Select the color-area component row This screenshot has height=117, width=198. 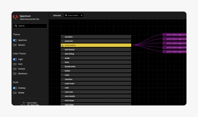click(x=96, y=92)
